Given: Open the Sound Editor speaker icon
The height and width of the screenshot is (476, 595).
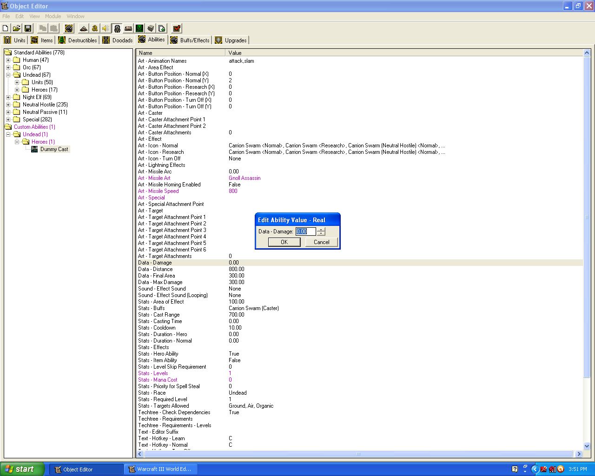Looking at the screenshot, I should click(x=106, y=28).
